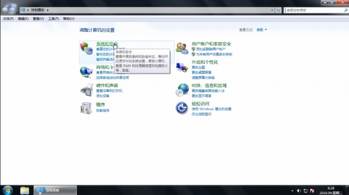
Task: Open the 系统和安全 category link
Action: click(107, 44)
